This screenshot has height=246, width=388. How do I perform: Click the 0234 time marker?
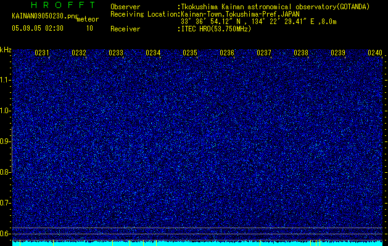click(153, 53)
